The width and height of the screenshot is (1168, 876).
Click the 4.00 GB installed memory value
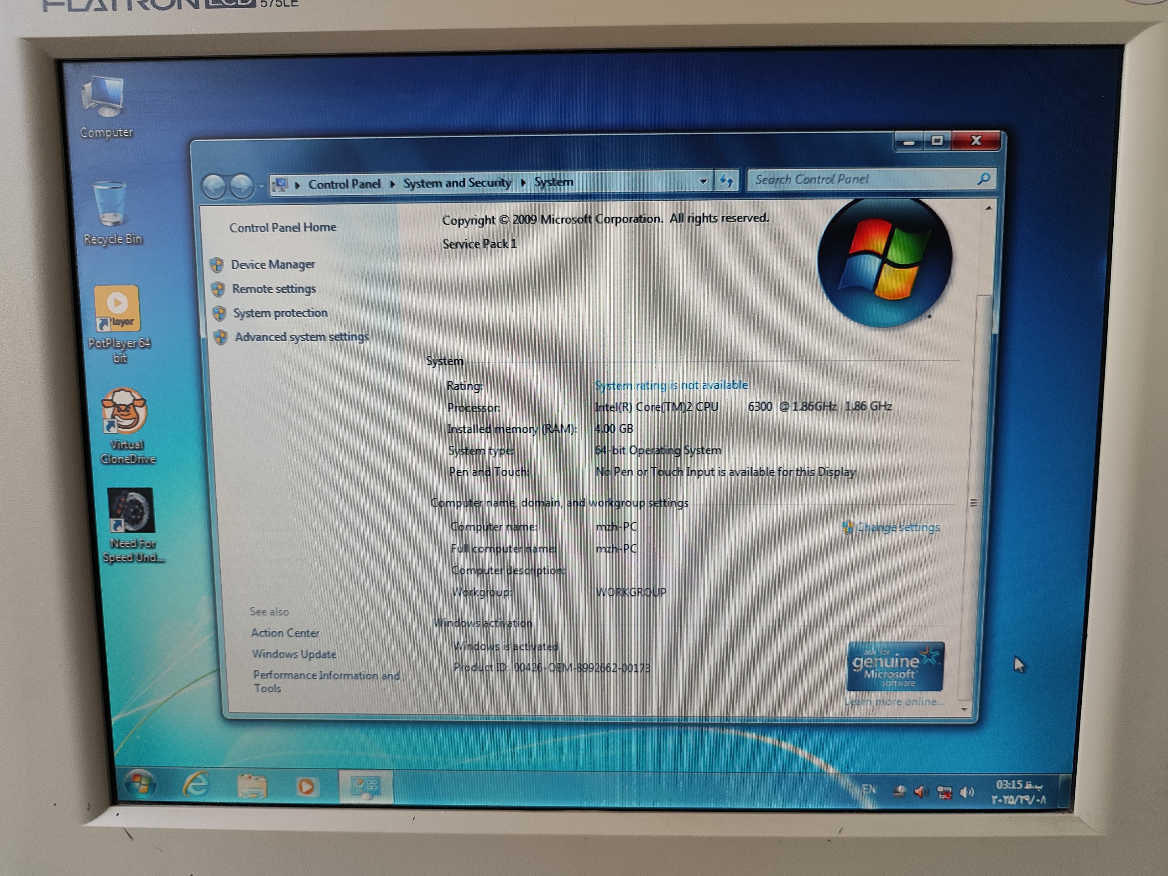click(614, 429)
